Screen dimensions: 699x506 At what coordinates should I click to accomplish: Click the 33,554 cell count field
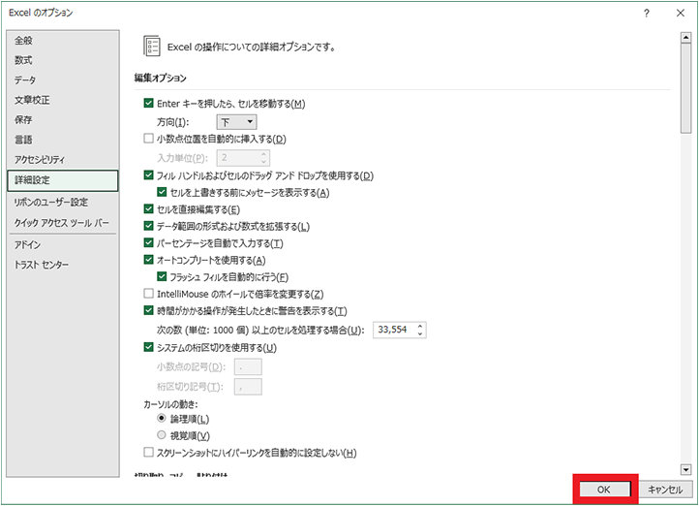[x=394, y=330]
